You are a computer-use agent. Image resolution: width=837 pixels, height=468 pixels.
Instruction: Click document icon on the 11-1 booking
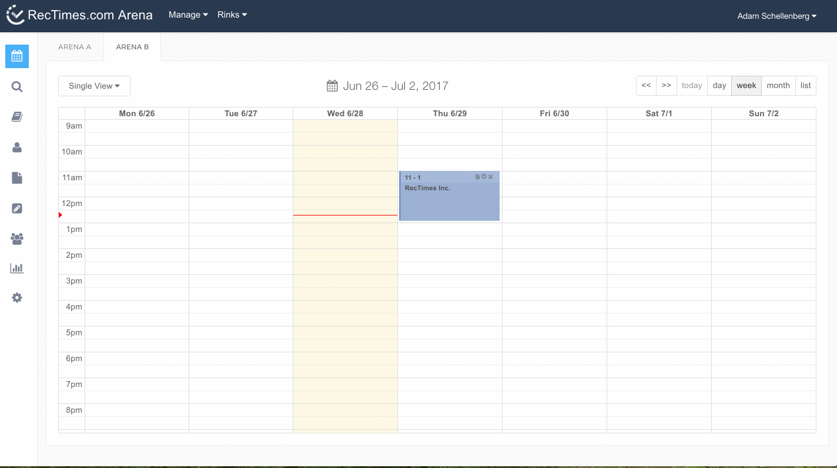[x=477, y=177]
